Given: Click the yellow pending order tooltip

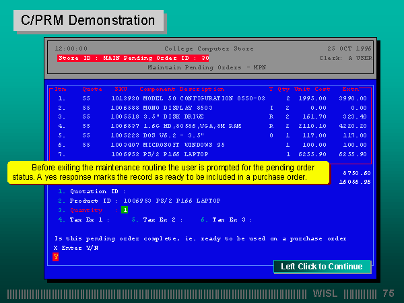Looking at the screenshot, I should point(168,172).
